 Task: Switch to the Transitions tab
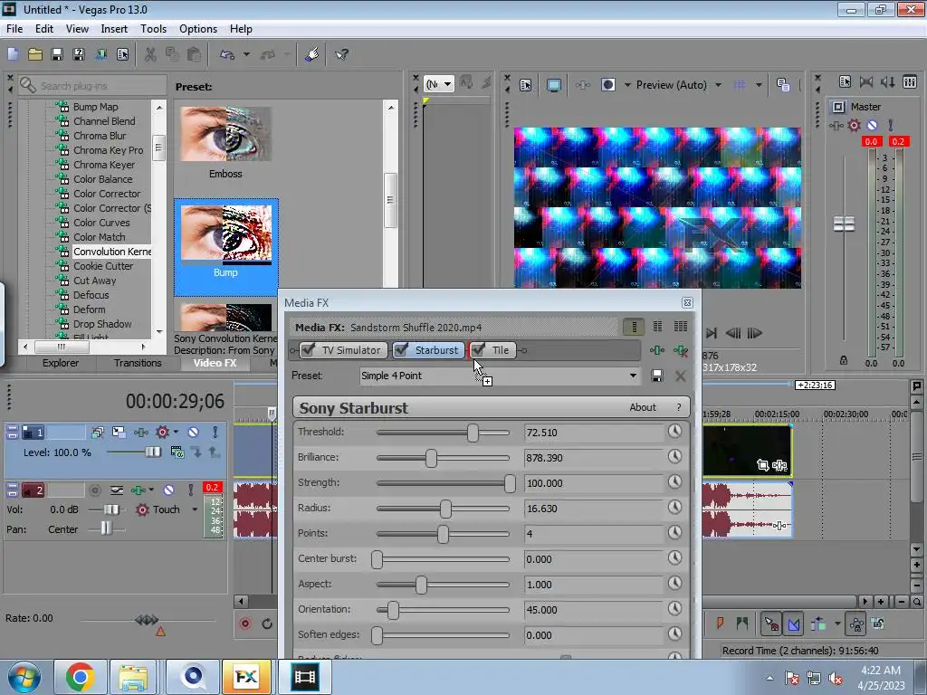click(x=138, y=363)
